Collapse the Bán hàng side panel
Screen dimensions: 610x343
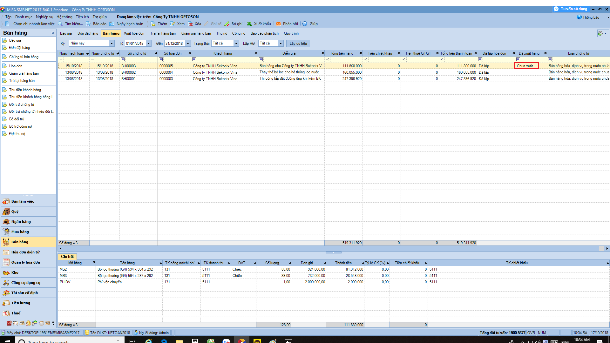coord(53,33)
